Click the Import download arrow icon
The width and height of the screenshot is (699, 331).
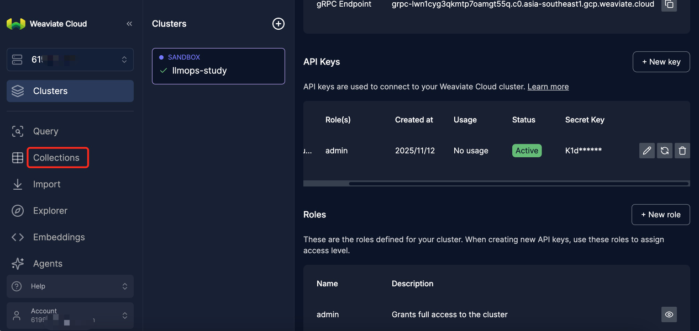tap(18, 184)
